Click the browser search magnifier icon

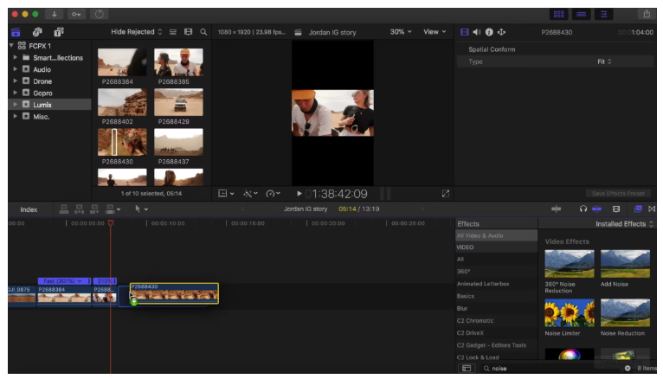click(203, 32)
